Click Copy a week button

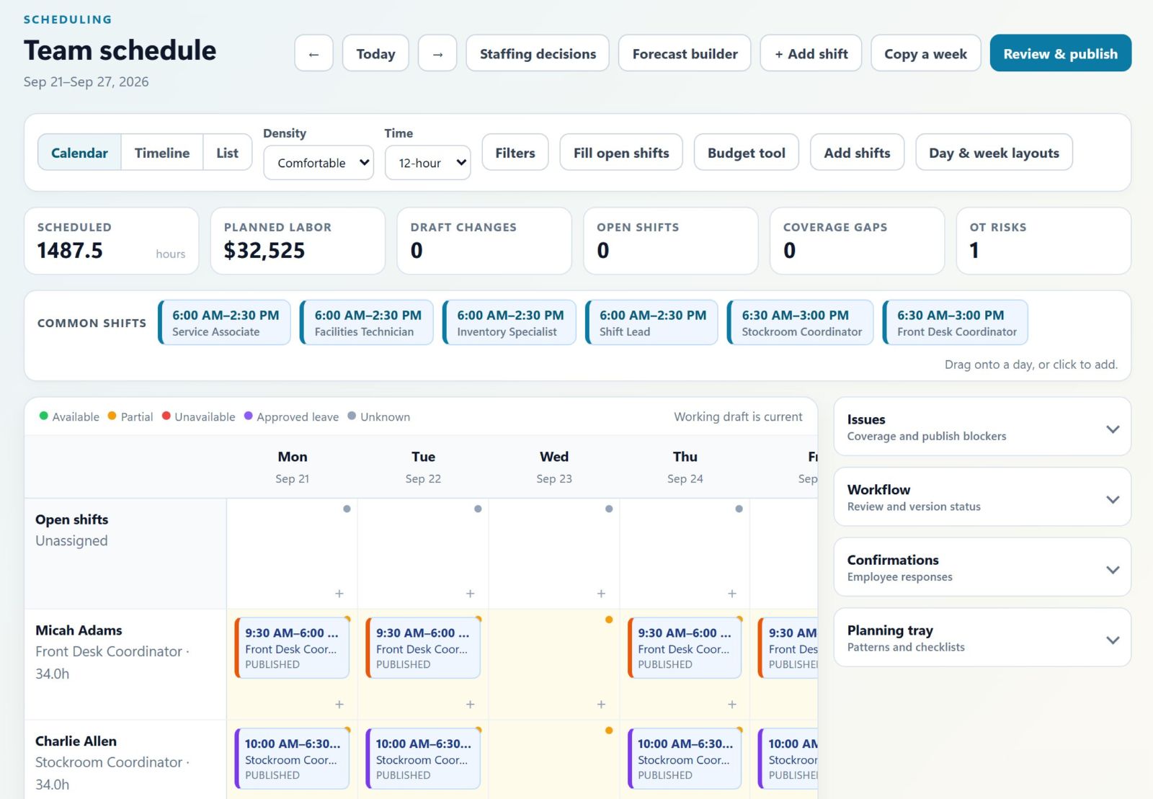[925, 53]
